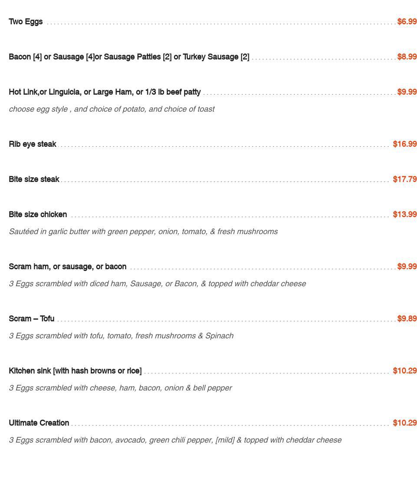
Task: Choose the Bite size steak item
Action: (x=34, y=179)
